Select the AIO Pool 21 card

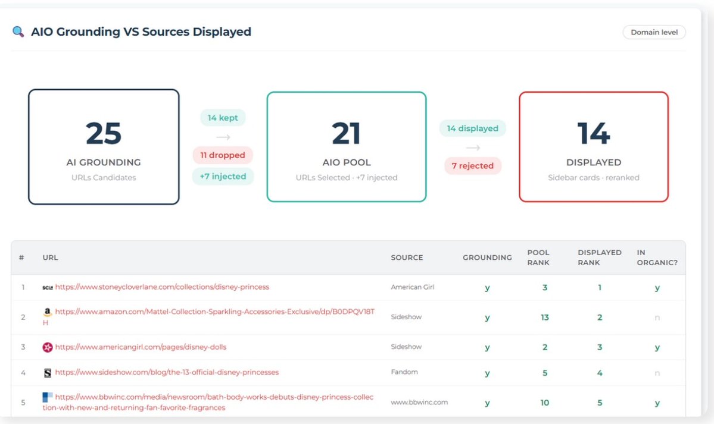347,146
